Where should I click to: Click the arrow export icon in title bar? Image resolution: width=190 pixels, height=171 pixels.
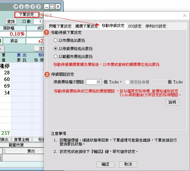pyautogui.click(x=16, y=6)
